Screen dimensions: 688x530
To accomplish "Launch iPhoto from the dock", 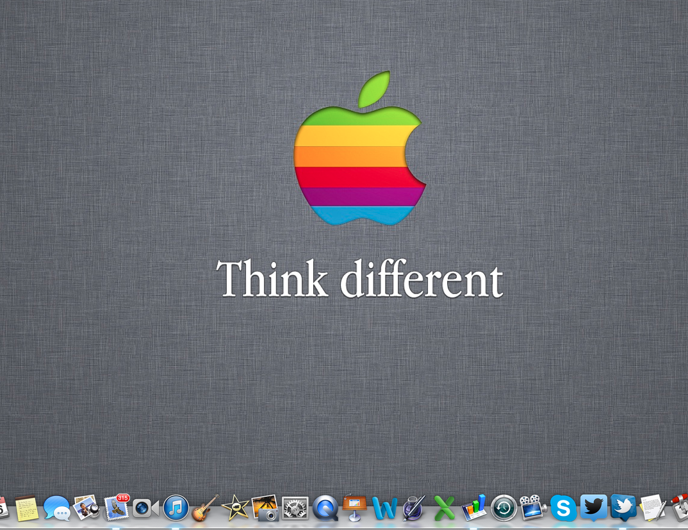I will [x=265, y=508].
